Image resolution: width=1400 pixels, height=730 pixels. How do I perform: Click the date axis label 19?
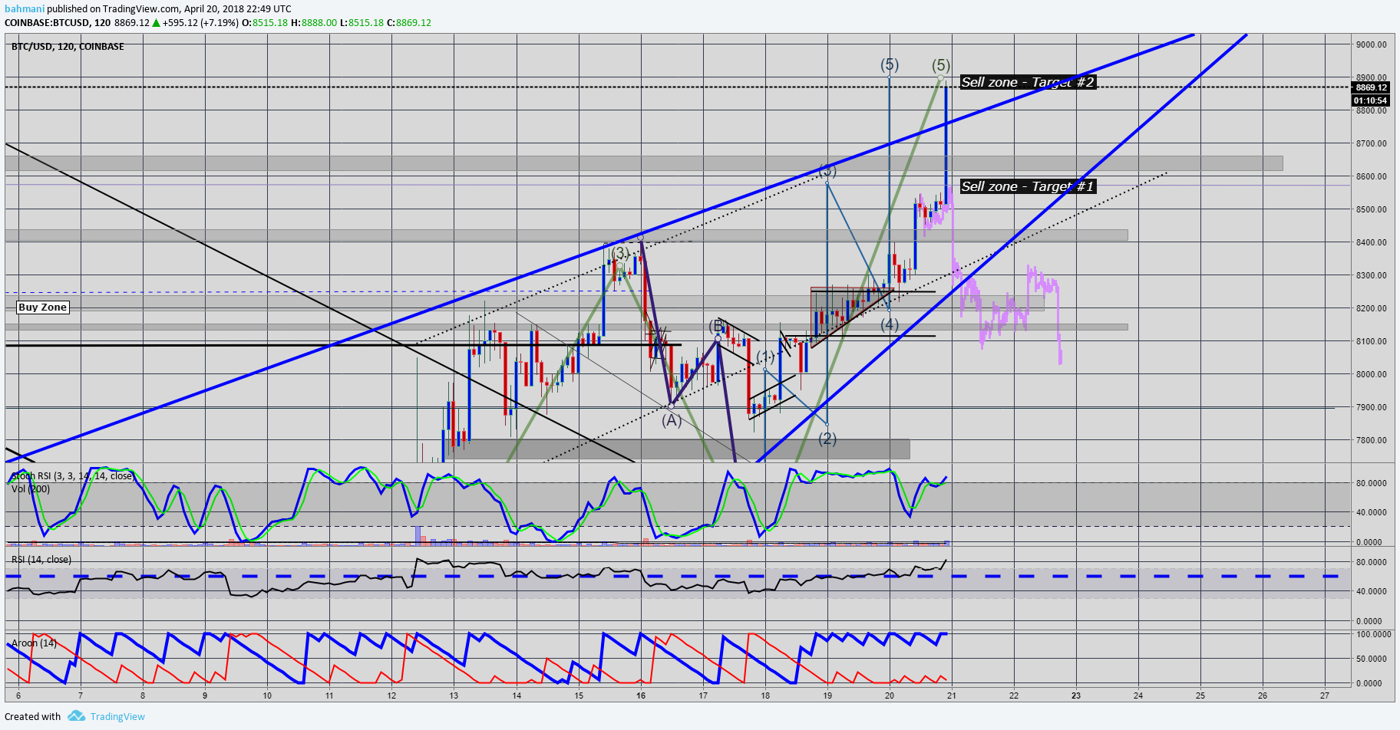click(x=827, y=695)
